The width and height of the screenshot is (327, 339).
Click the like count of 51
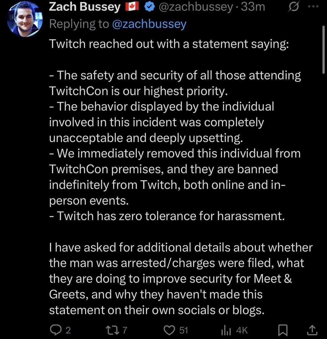click(184, 330)
